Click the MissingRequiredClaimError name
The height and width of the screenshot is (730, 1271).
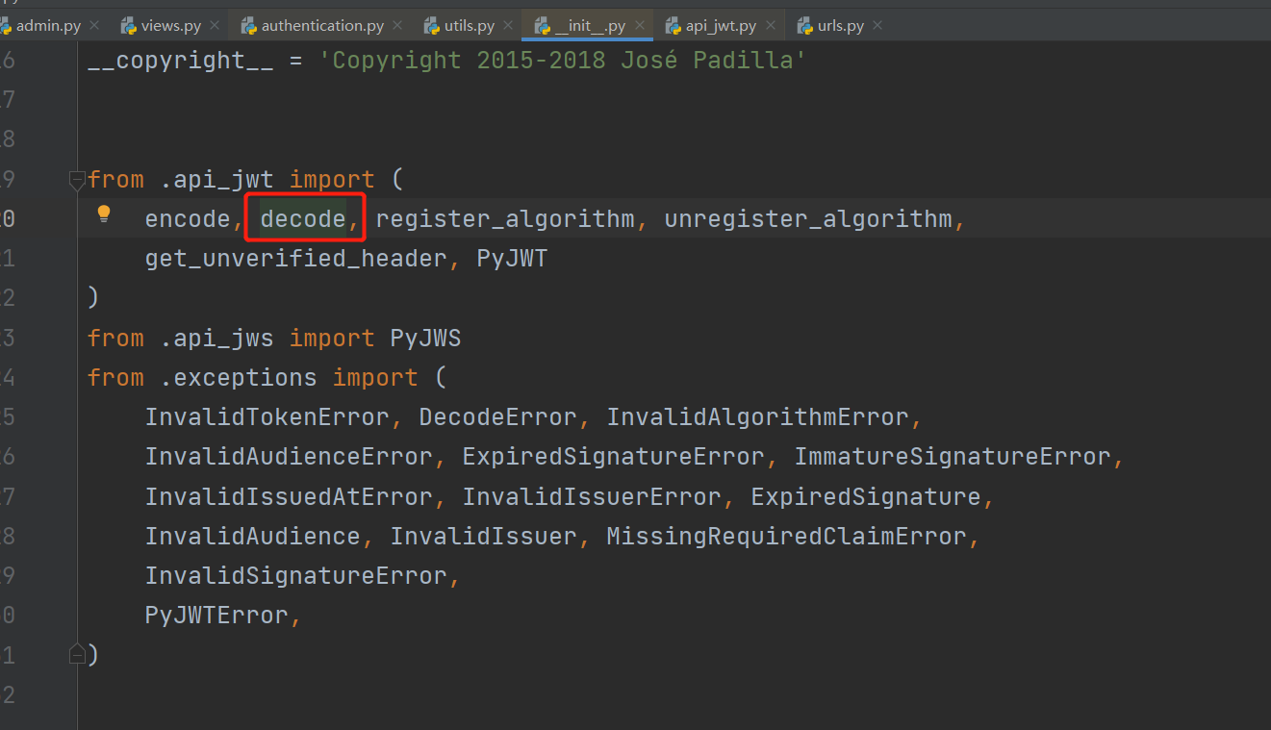click(x=787, y=537)
